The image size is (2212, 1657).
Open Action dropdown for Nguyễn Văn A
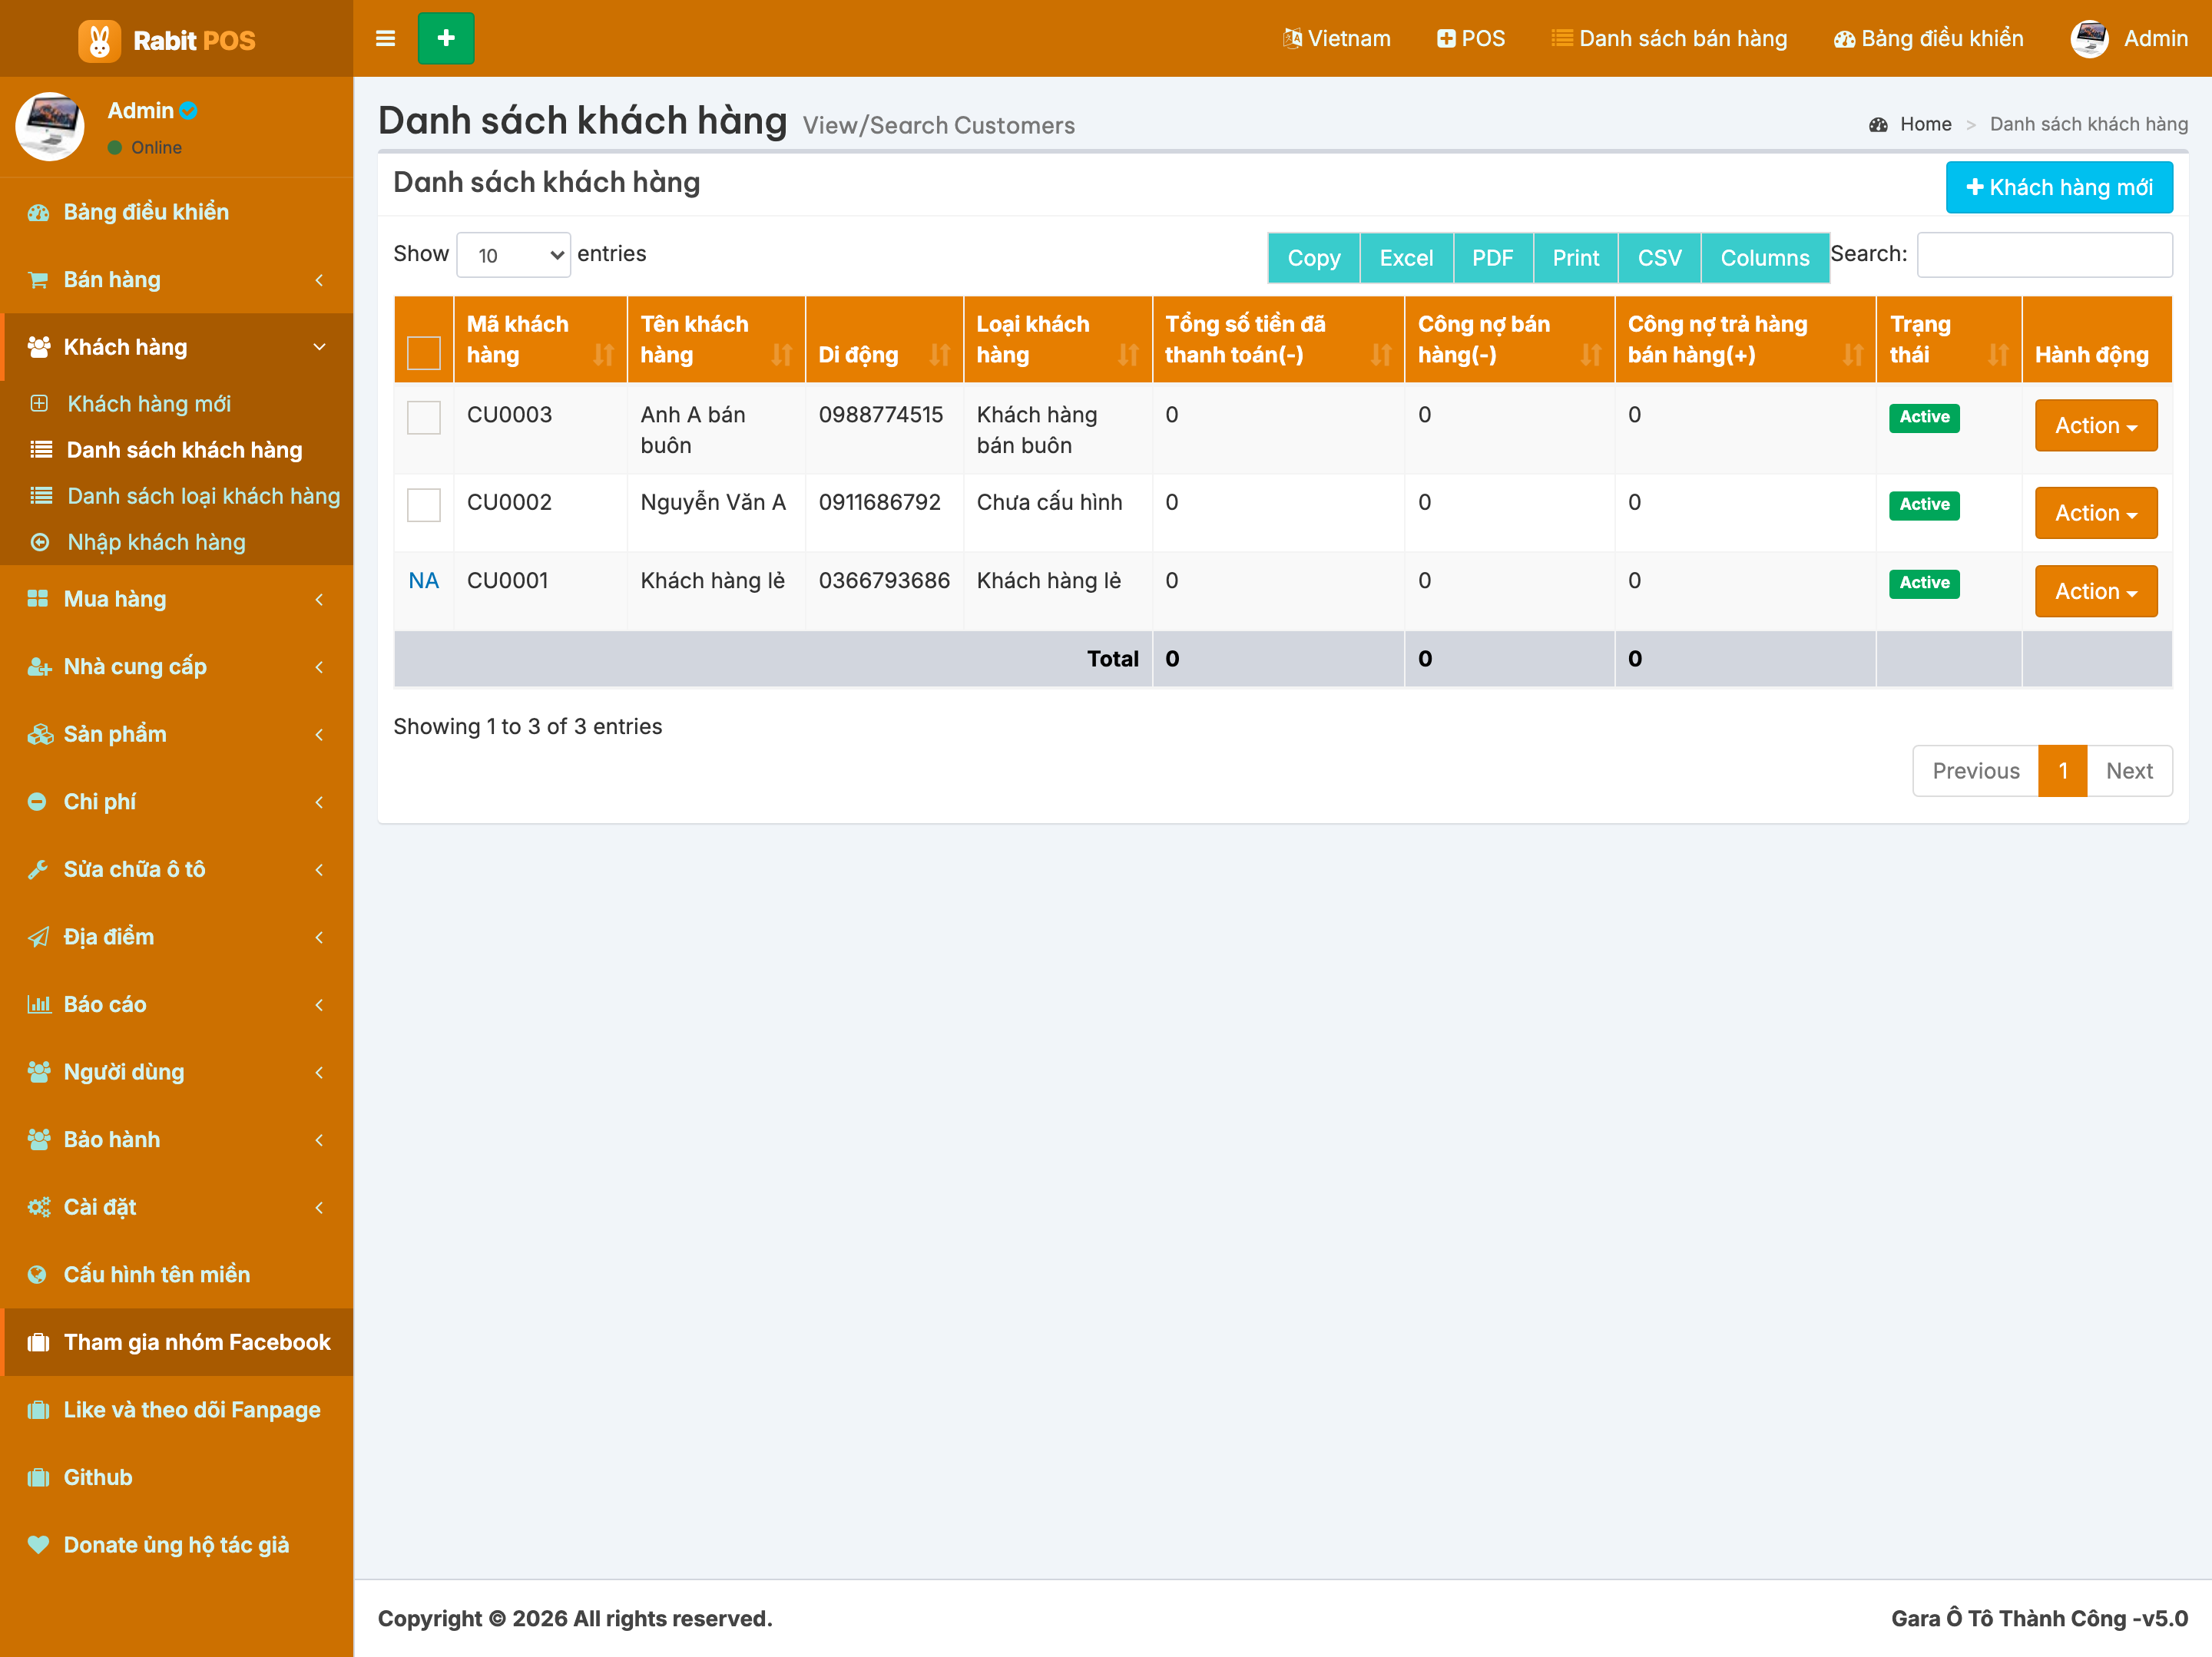2096,513
